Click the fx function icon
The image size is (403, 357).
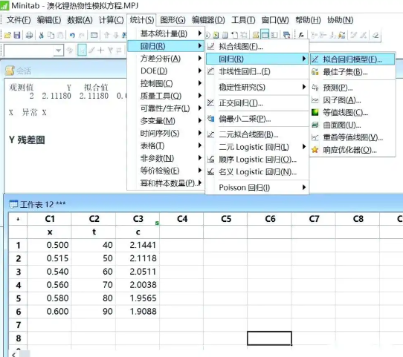pyautogui.click(x=301, y=35)
